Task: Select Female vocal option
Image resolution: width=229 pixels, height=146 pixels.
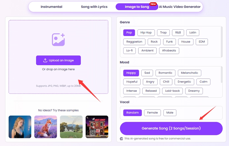Action: pos(152,113)
